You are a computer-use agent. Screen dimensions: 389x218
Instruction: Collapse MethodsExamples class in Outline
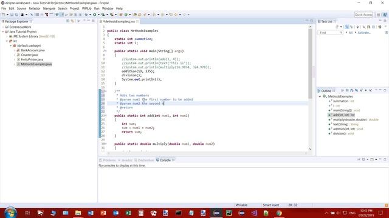[x=320, y=96]
